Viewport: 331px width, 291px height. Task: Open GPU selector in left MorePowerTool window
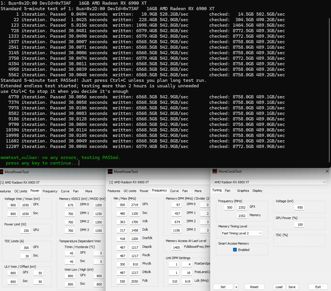coord(52,182)
